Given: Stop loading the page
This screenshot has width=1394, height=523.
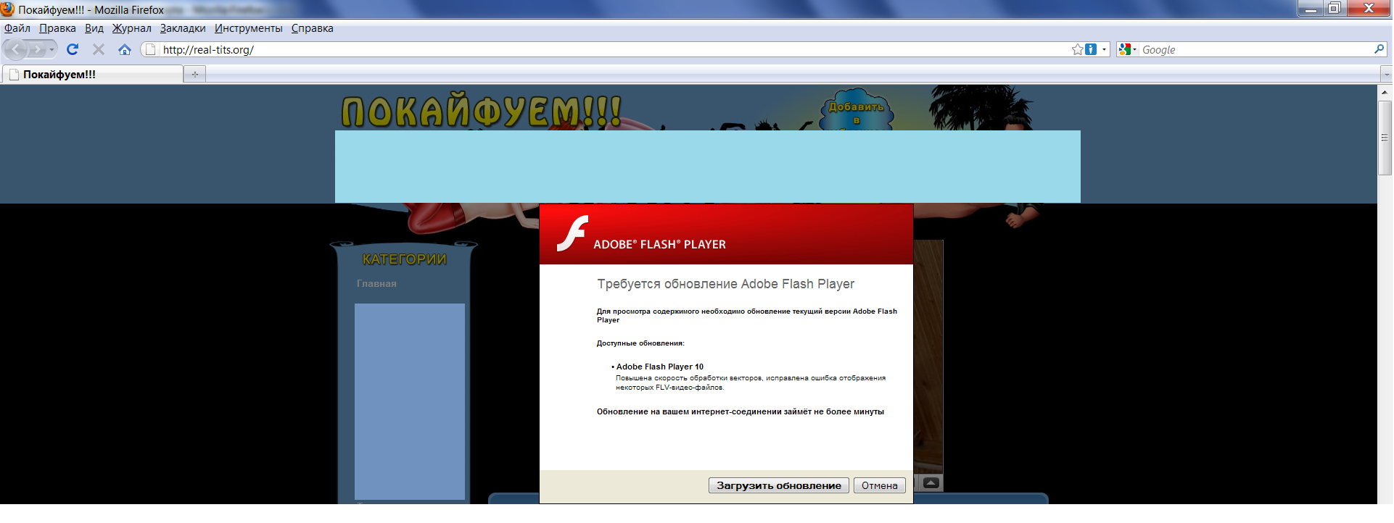Looking at the screenshot, I should point(99,49).
